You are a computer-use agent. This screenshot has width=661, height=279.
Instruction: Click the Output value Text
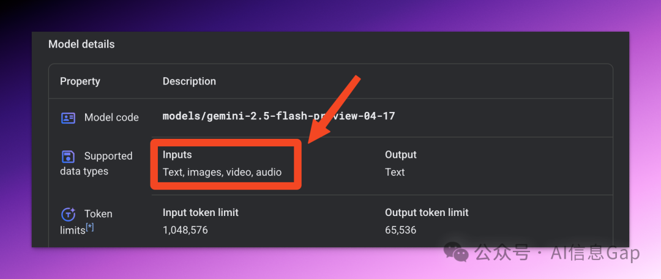[x=395, y=172]
